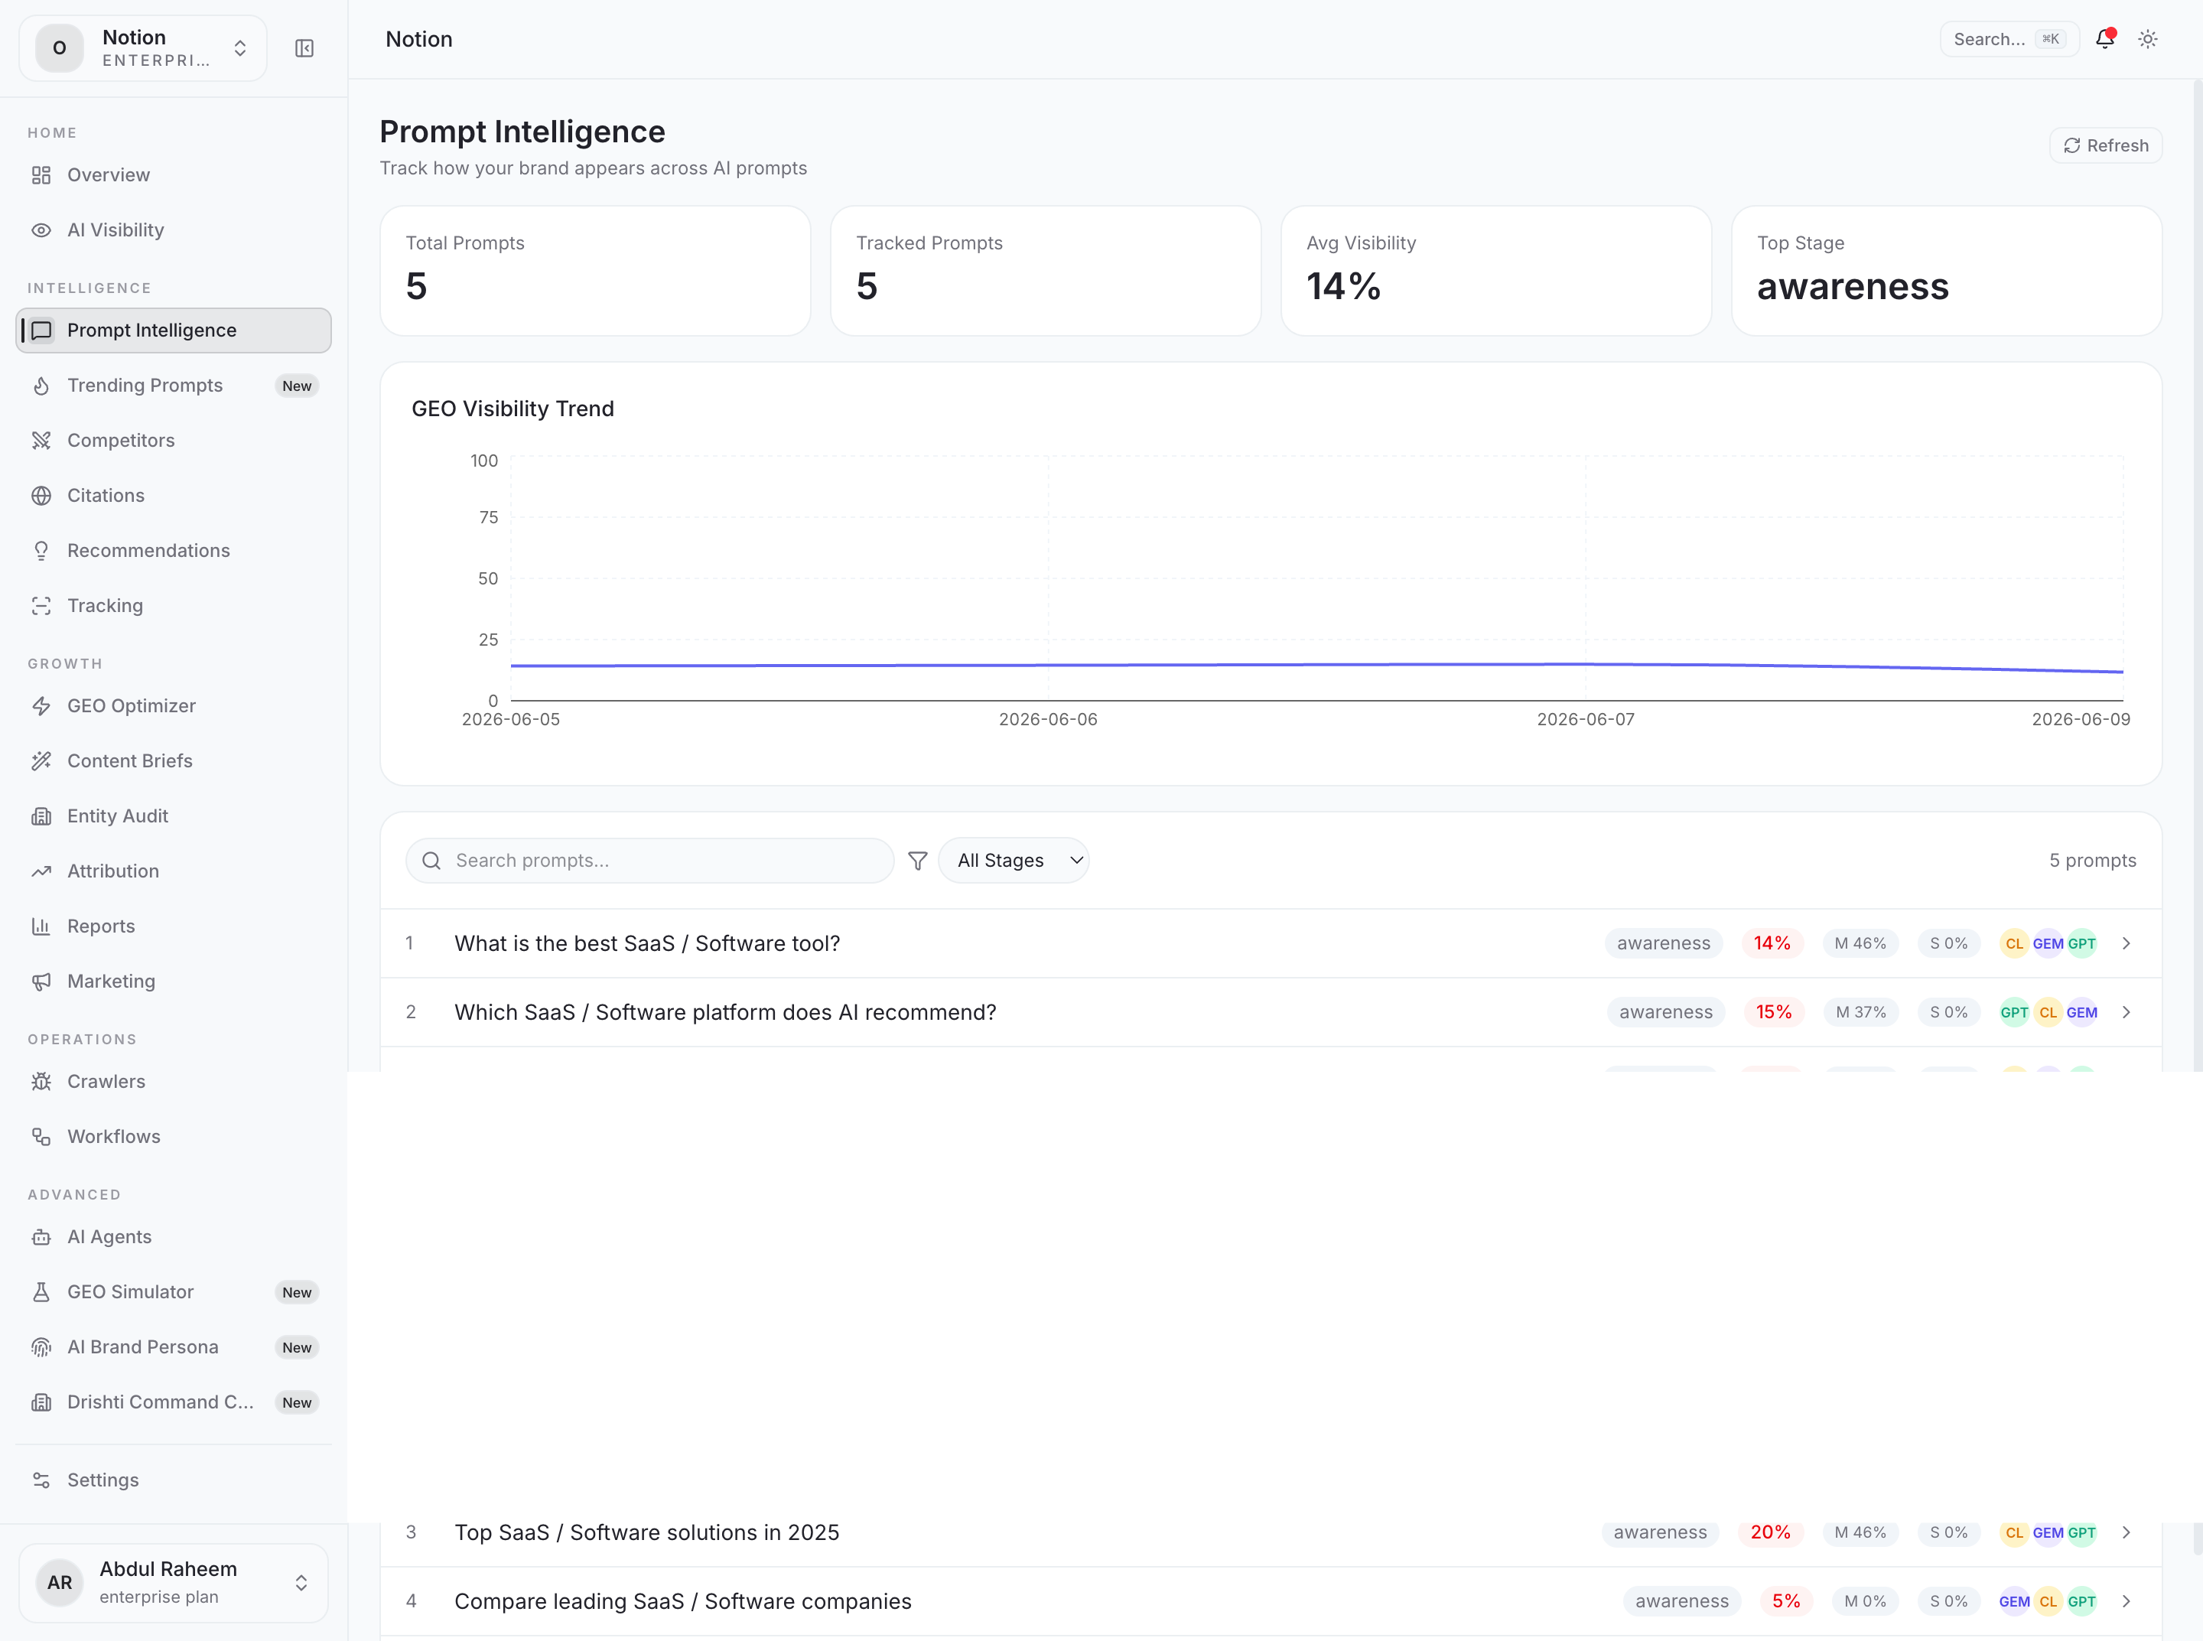Click the M 46% badge in row 1
This screenshot has width=2203, height=1641.
pyautogui.click(x=1860, y=944)
